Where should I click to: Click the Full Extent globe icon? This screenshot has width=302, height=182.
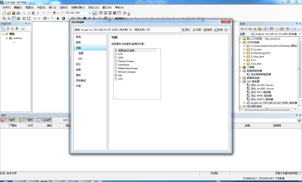pyautogui.click(x=18, y=18)
